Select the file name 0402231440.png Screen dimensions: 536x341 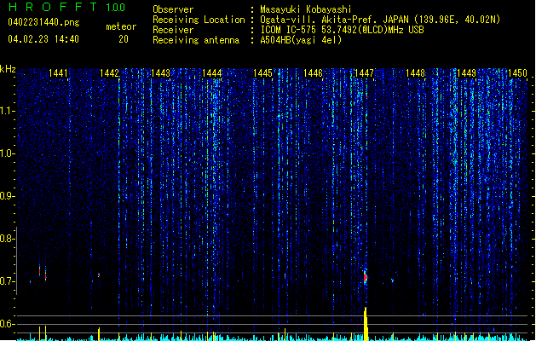click(x=43, y=22)
